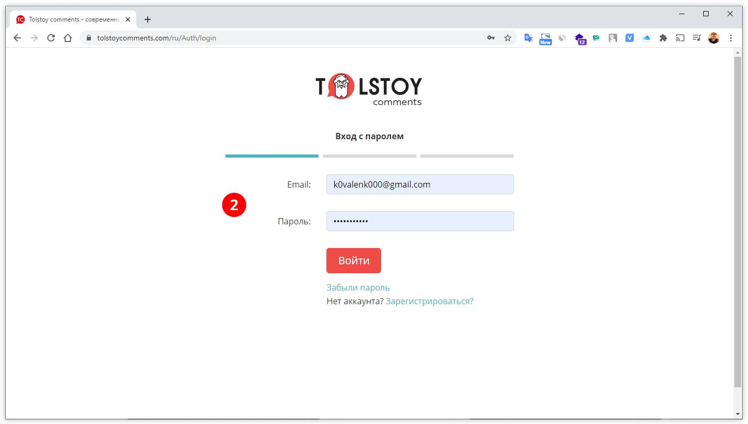748x424 pixels.
Task: Click the browser forward arrow
Action: click(34, 38)
